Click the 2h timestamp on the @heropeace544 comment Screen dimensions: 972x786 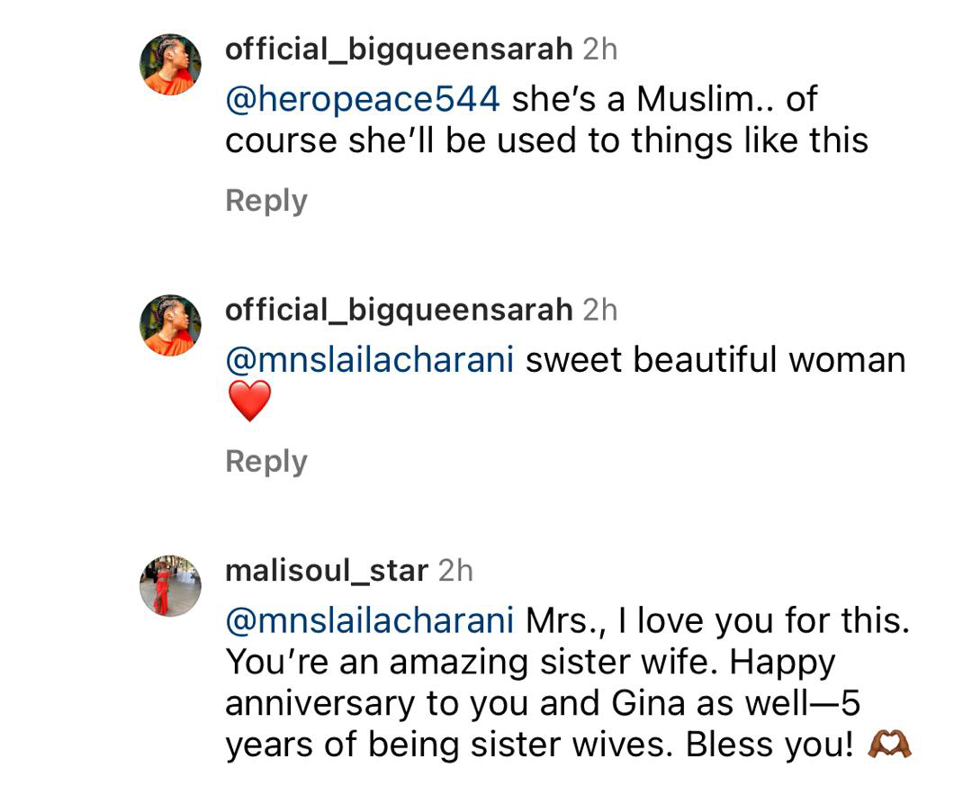click(600, 49)
